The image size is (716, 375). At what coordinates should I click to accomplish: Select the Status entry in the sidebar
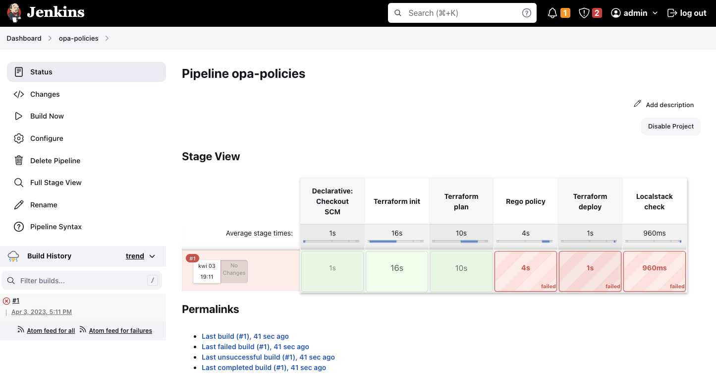pos(41,71)
